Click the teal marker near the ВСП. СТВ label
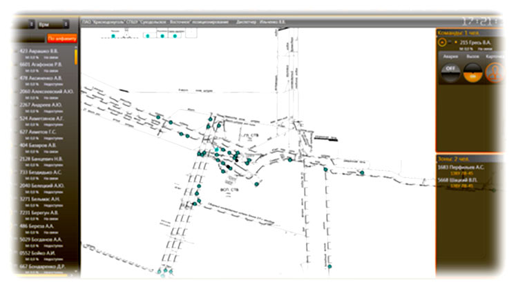This screenshot has height=289, width=516. 256,185
